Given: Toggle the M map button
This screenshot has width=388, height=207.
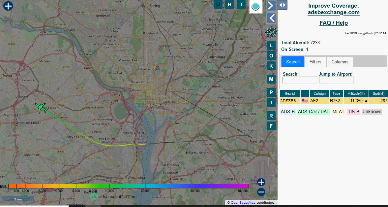Looking at the screenshot, I should (271, 79).
